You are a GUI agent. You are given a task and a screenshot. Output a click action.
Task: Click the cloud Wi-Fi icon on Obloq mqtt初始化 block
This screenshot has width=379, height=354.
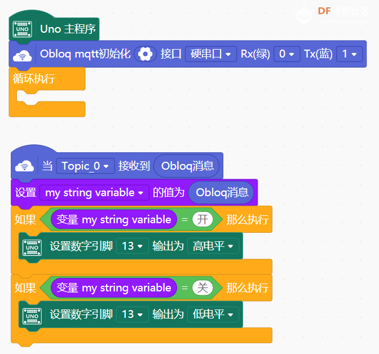(x=23, y=55)
